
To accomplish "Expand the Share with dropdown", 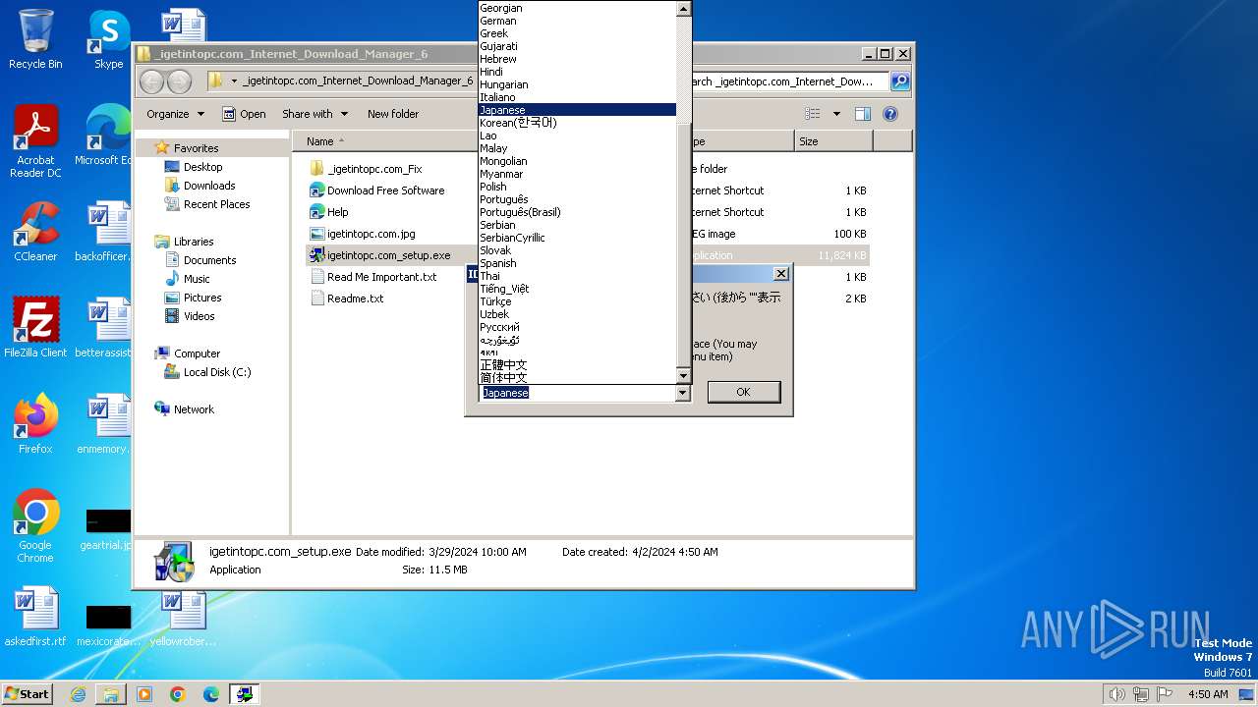I will pos(314,114).
